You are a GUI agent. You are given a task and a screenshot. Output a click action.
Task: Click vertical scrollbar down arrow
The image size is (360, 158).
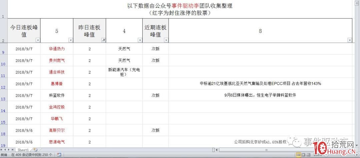point(356,145)
